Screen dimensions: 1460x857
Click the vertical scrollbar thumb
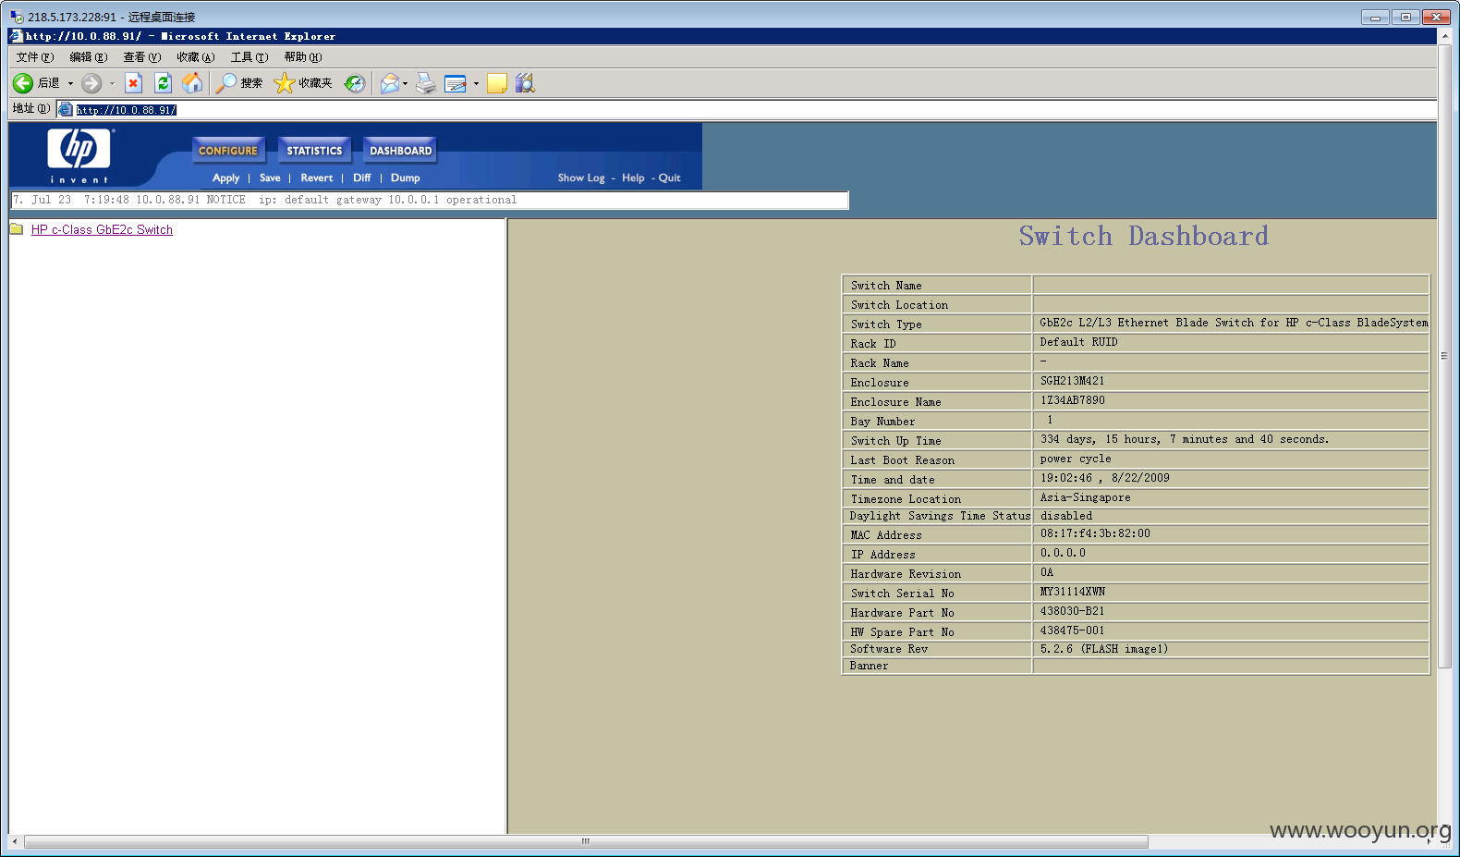[1444, 356]
